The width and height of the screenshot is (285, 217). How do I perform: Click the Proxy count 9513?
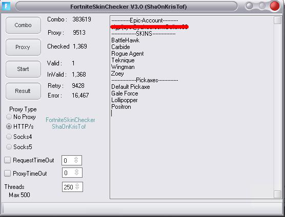[79, 33]
